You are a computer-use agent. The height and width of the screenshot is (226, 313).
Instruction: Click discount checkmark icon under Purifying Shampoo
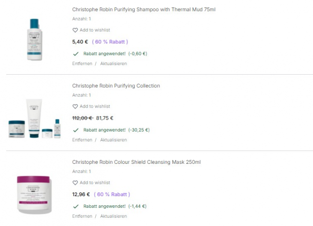(76, 53)
